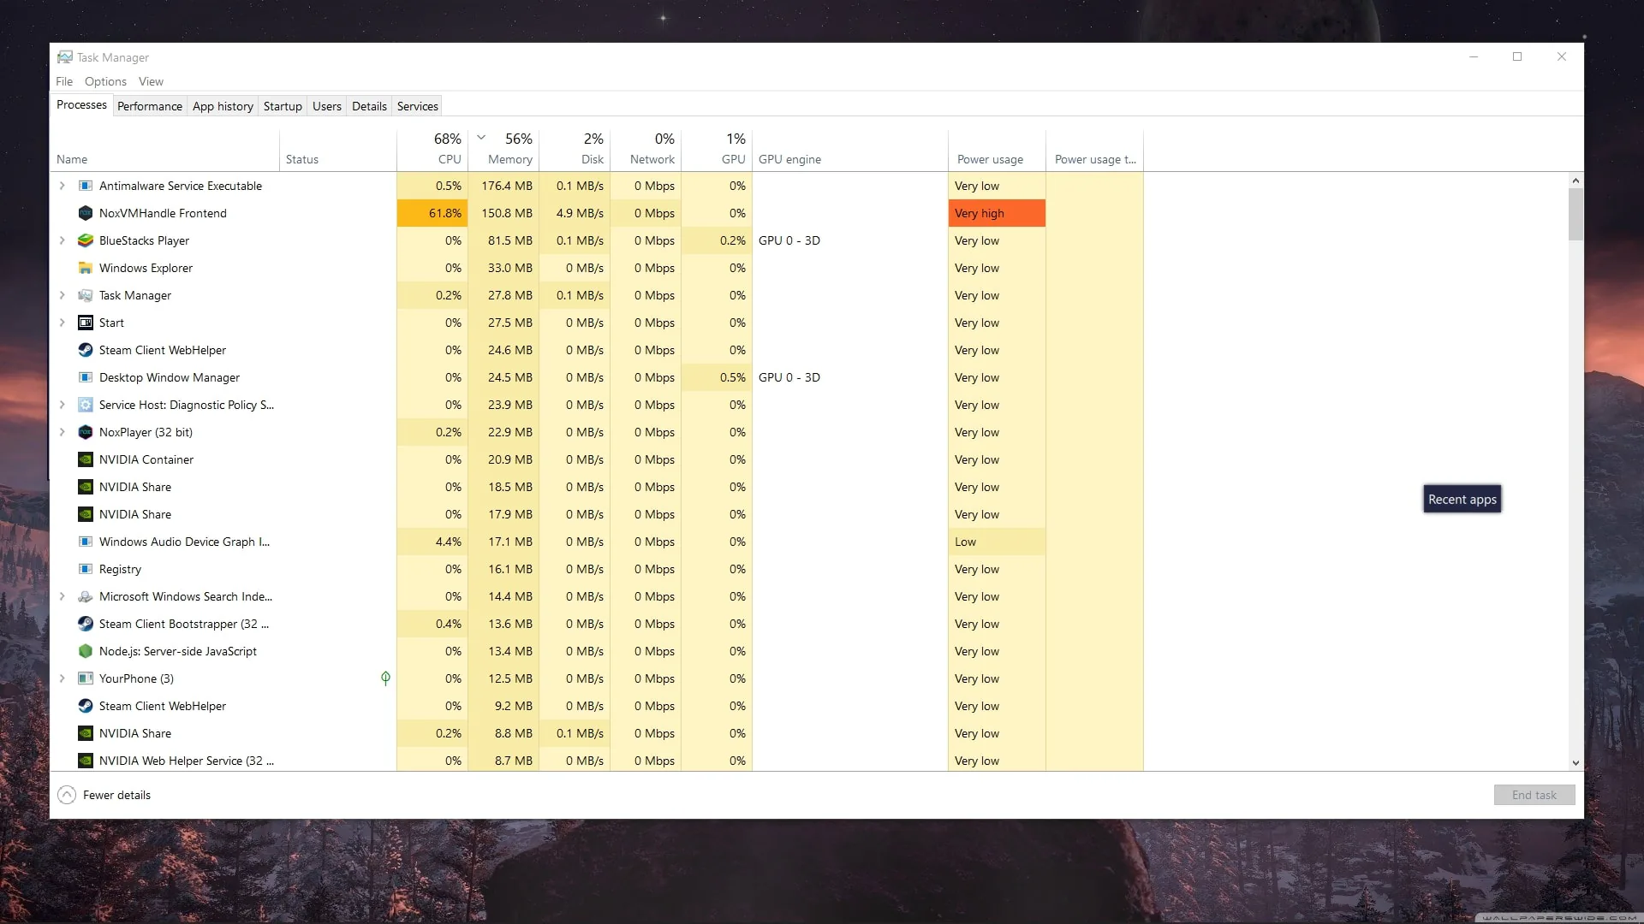This screenshot has width=1644, height=924.
Task: Click the green leaf suspended status icon
Action: (x=385, y=678)
